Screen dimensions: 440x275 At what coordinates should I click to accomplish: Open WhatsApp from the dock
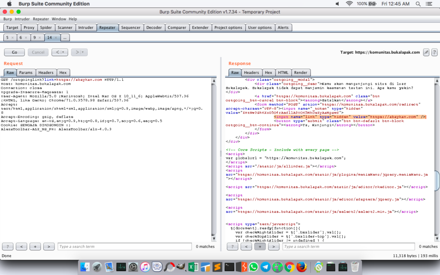[254, 267]
